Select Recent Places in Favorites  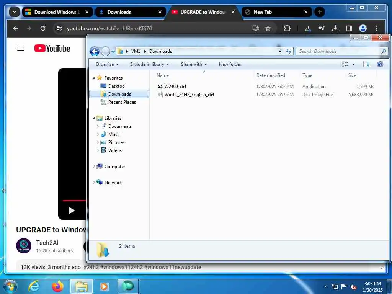click(x=122, y=102)
